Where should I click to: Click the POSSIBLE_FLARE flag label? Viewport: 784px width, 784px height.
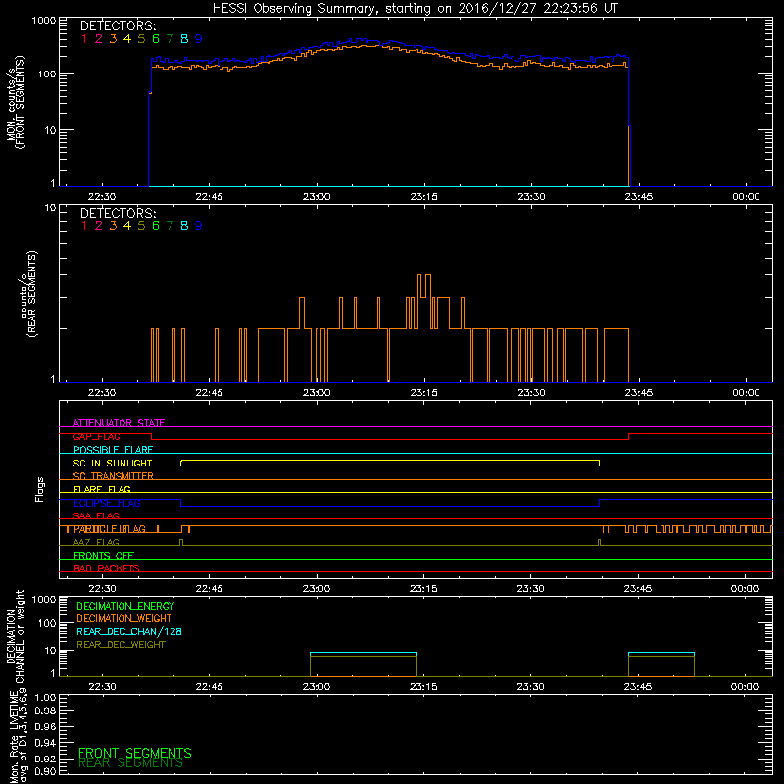113,450
